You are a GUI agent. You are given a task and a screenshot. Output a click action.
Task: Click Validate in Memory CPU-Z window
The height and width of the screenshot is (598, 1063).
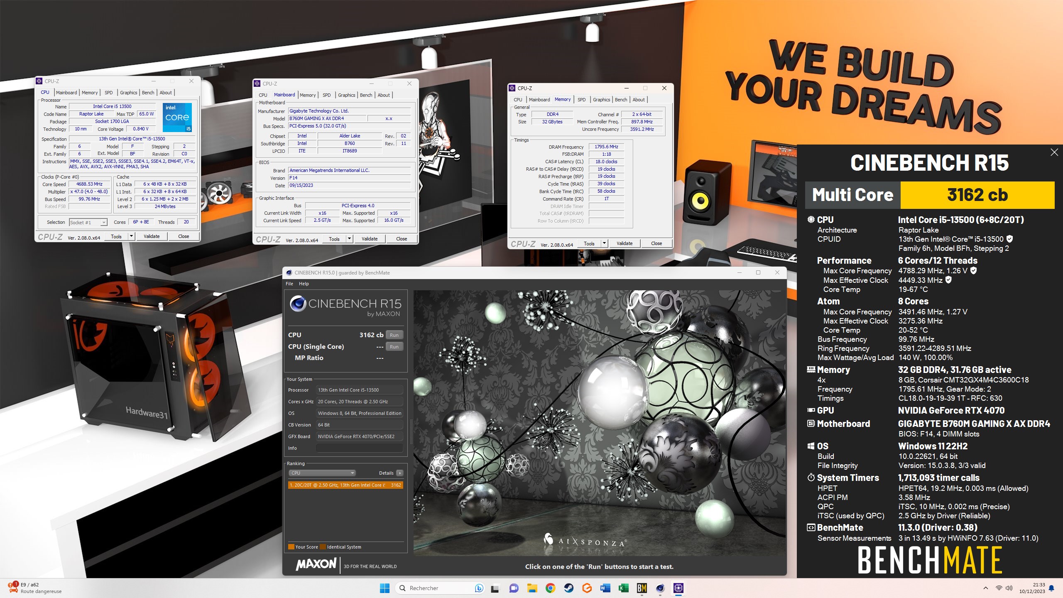click(x=625, y=243)
